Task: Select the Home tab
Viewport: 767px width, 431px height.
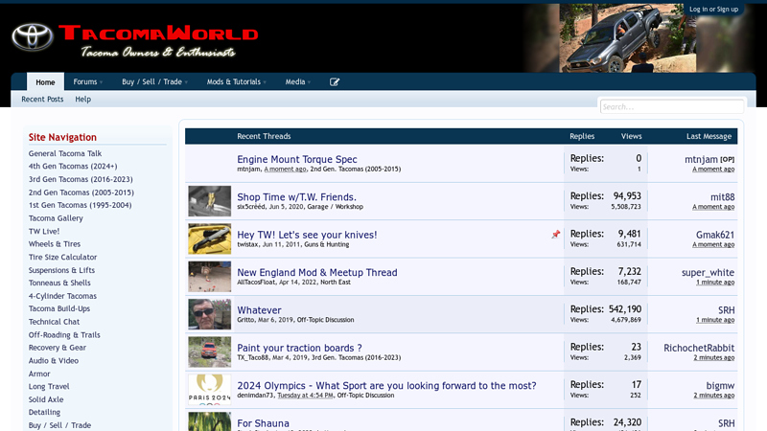Action: pyautogui.click(x=45, y=82)
